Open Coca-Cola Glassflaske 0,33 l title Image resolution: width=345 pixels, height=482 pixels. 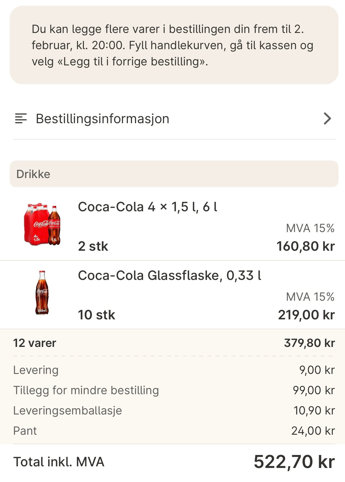(170, 276)
